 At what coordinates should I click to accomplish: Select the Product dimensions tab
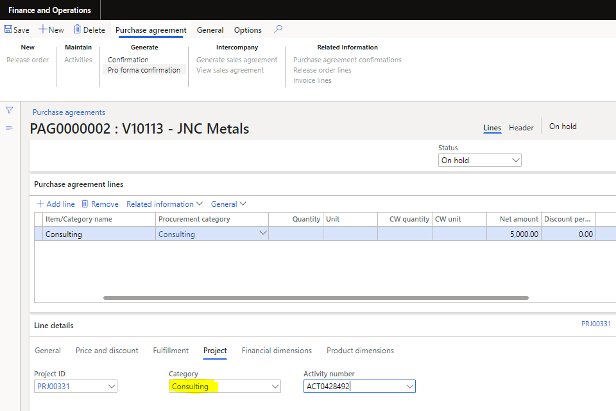(x=360, y=351)
